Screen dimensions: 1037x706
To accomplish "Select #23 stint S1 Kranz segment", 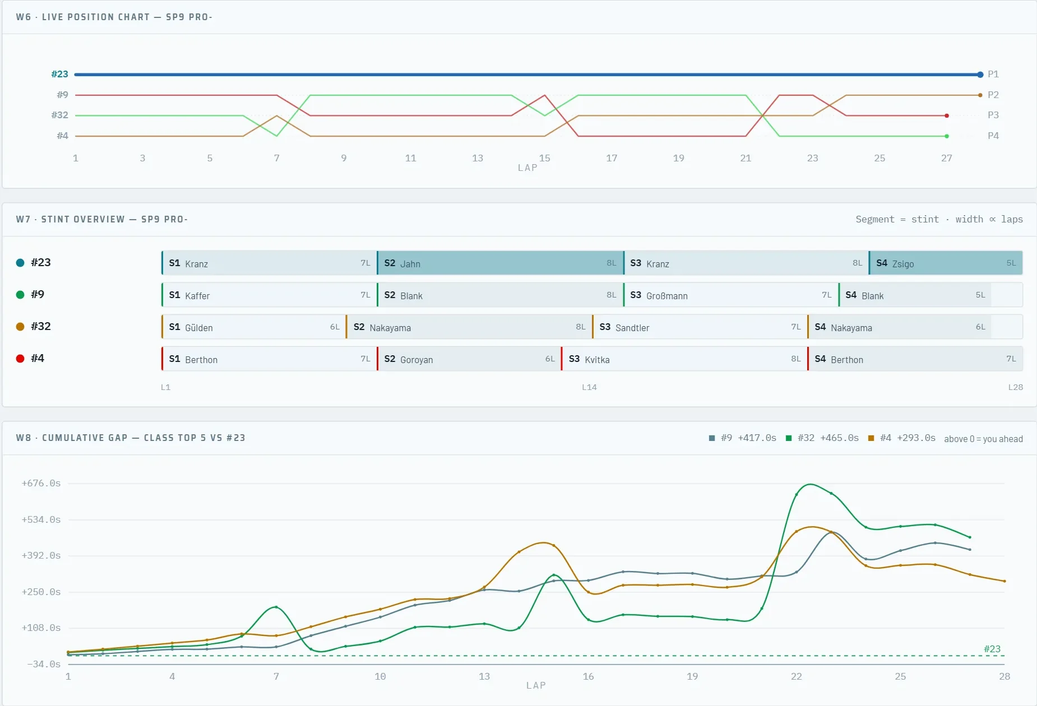I will (269, 263).
